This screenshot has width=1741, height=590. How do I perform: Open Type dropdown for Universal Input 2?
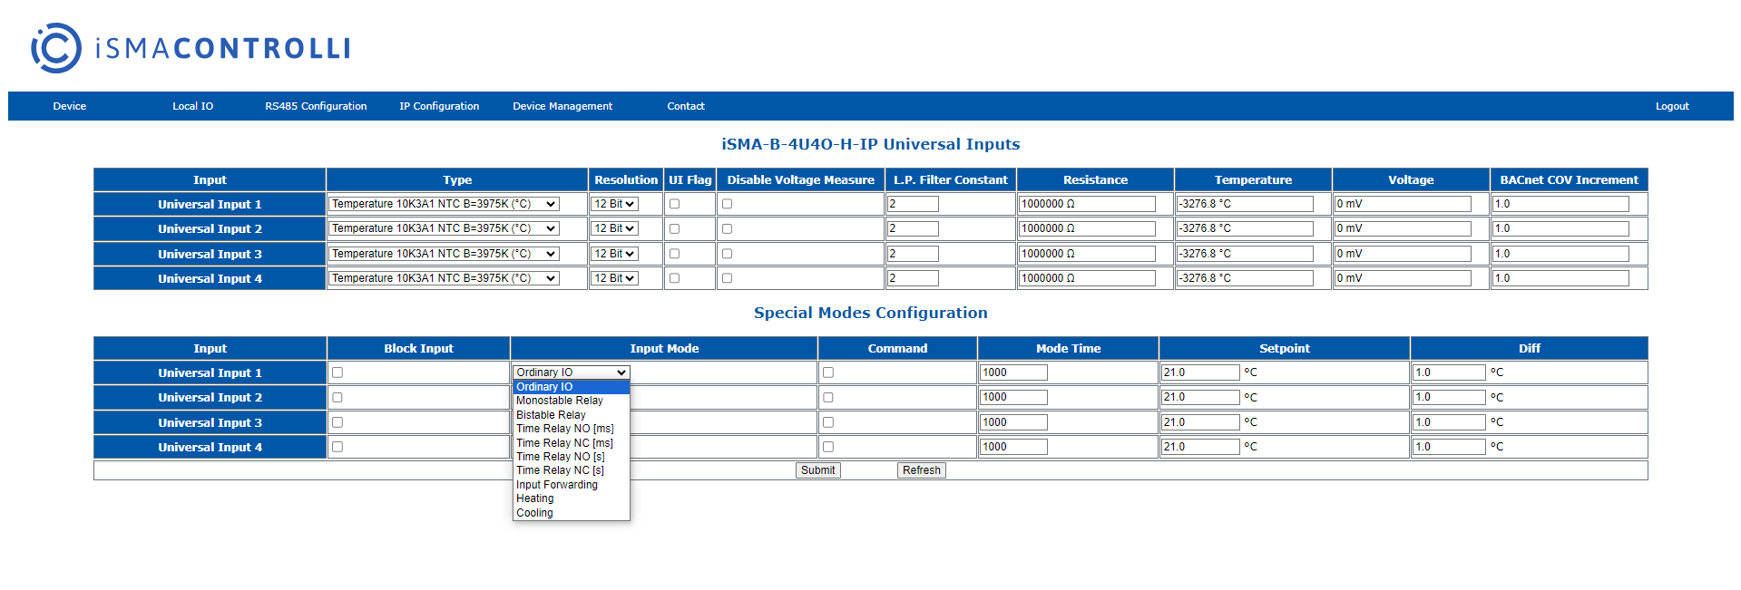click(444, 229)
